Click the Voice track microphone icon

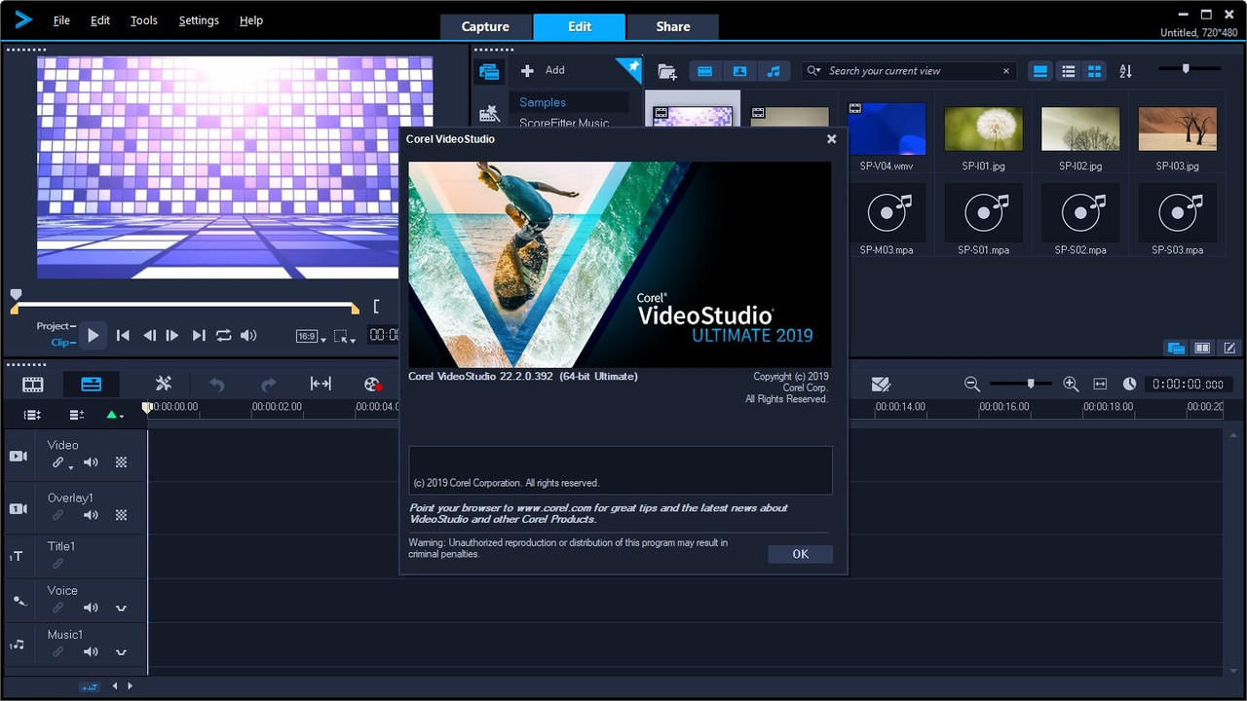tap(19, 601)
